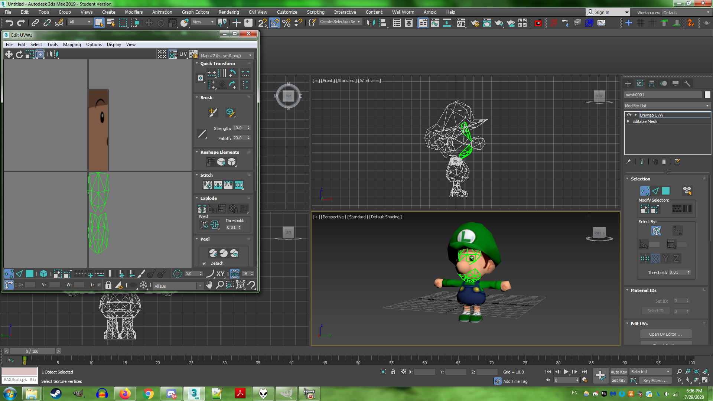Image resolution: width=713 pixels, height=401 pixels.
Task: Open the Scripting menu
Action: tap(315, 12)
